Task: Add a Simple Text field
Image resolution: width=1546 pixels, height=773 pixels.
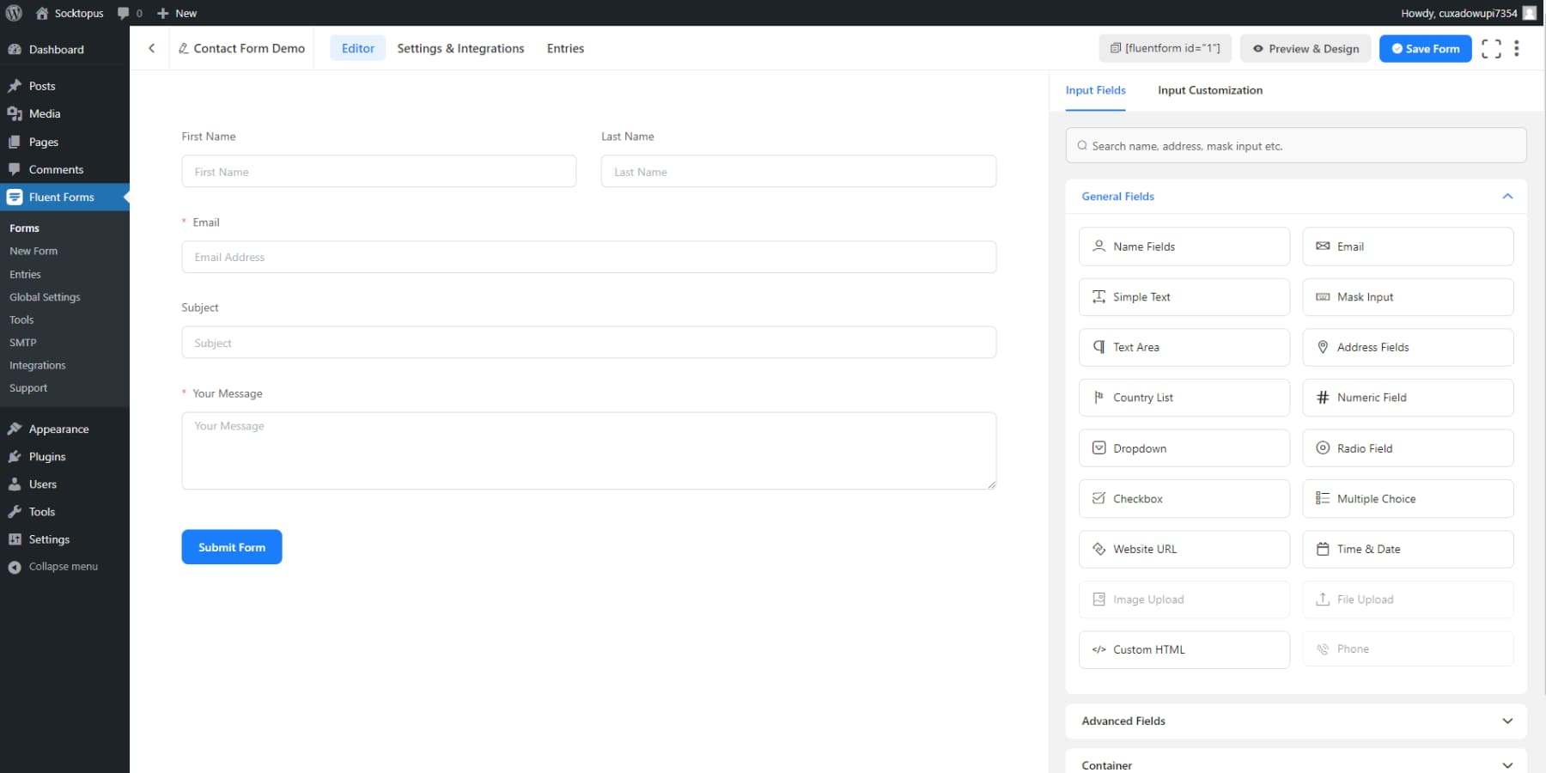Action: pos(1184,296)
